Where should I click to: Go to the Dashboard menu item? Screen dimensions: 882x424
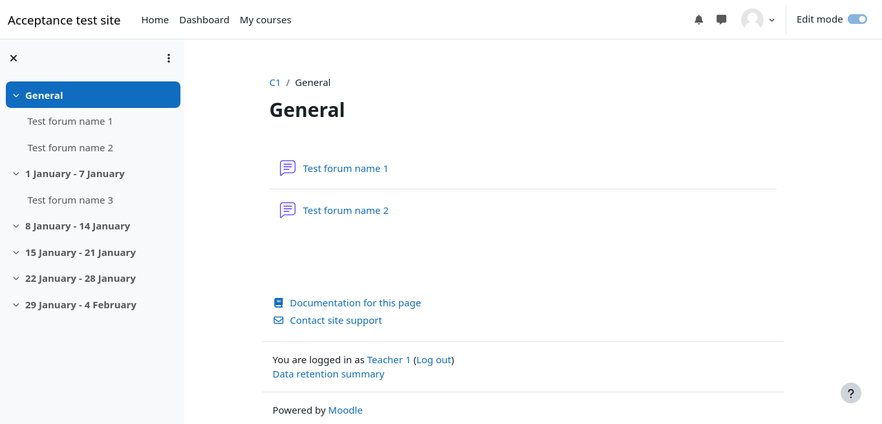(204, 20)
